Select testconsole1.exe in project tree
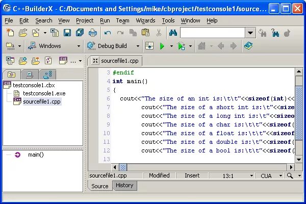306x204 pixels. 44,93
